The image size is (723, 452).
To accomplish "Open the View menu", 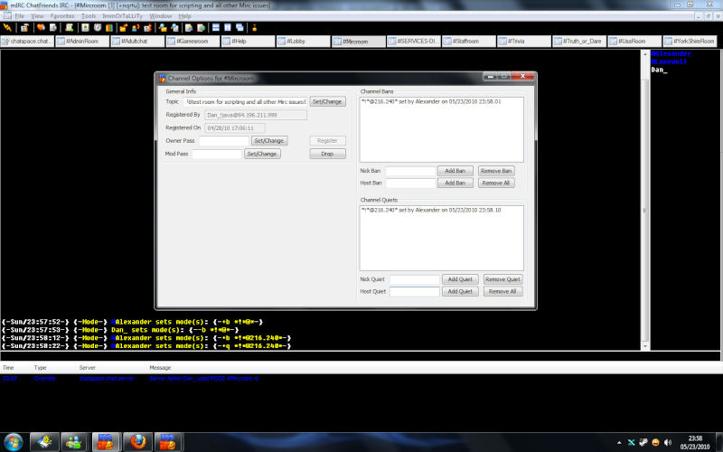I will click(37, 15).
